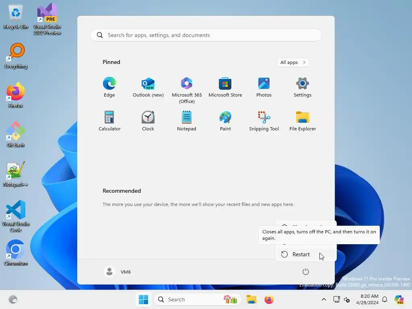The width and height of the screenshot is (412, 309).
Task: Launch the Photos app
Action: (x=264, y=87)
